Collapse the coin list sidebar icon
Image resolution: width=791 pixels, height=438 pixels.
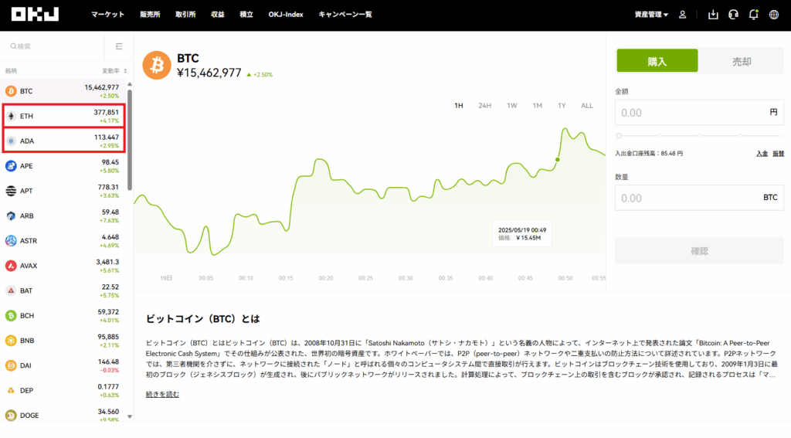tap(119, 46)
